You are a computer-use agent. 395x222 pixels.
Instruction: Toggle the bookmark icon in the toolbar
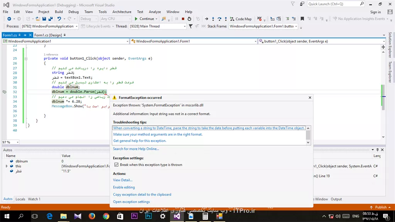(x=302, y=19)
